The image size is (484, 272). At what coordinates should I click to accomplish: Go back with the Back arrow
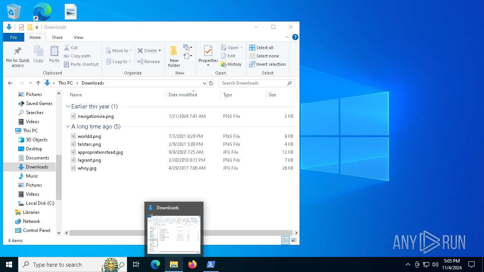[10, 83]
